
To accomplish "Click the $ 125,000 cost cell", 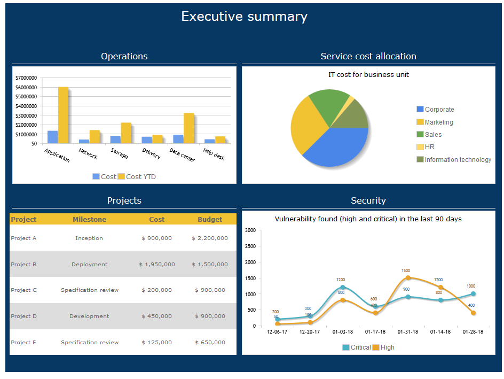I will click(157, 343).
